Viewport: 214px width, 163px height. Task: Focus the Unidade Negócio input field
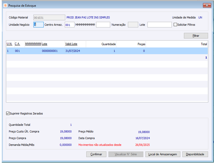point(39,25)
